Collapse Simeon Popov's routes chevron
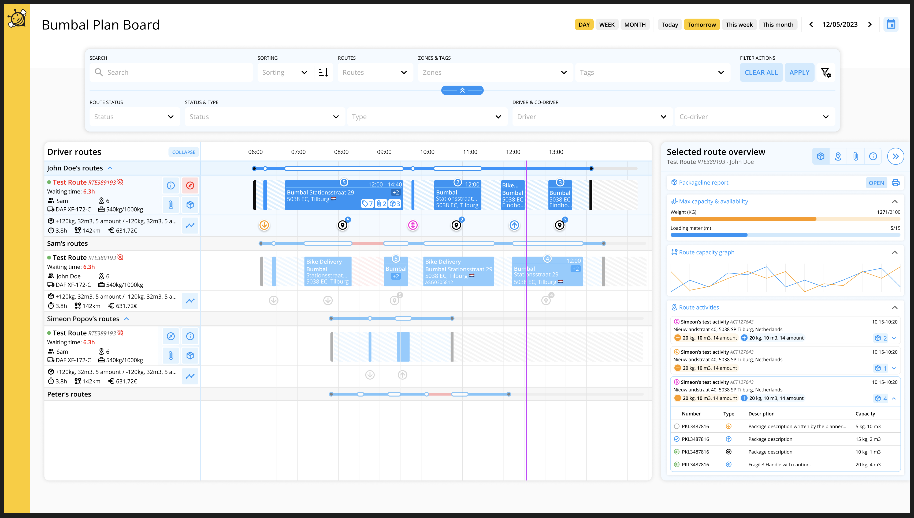Viewport: 914px width, 518px height. (127, 319)
